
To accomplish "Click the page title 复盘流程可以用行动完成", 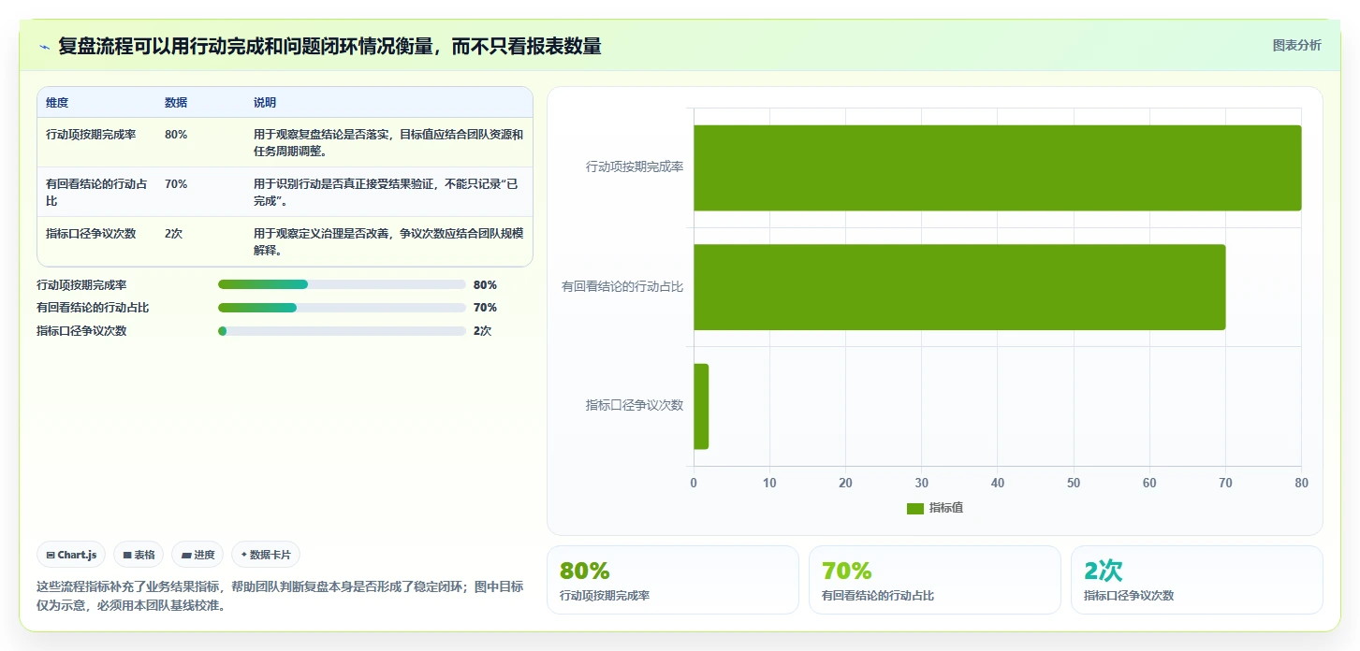I will tap(329, 46).
